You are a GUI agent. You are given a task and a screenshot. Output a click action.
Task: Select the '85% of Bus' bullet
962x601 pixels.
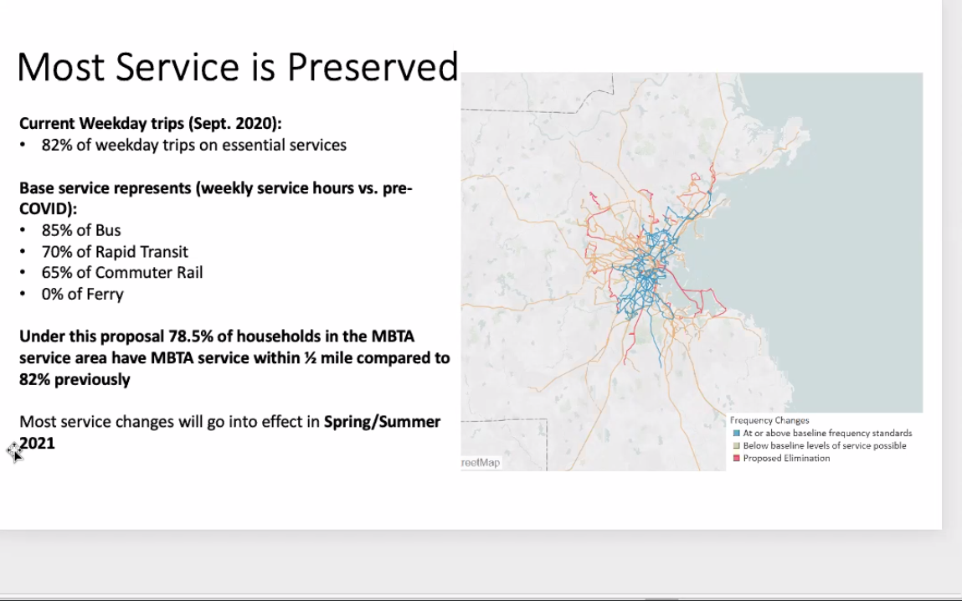81,230
